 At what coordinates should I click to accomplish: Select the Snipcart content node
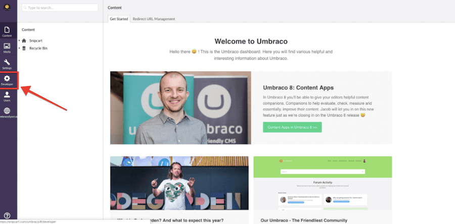tap(36, 41)
